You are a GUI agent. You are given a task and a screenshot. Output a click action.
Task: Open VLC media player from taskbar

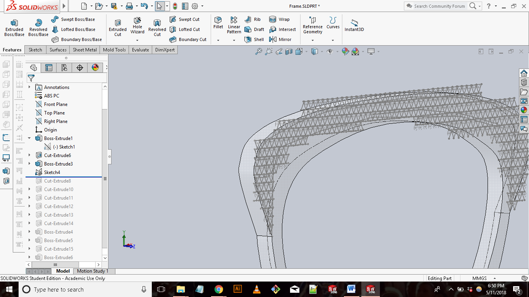257,289
